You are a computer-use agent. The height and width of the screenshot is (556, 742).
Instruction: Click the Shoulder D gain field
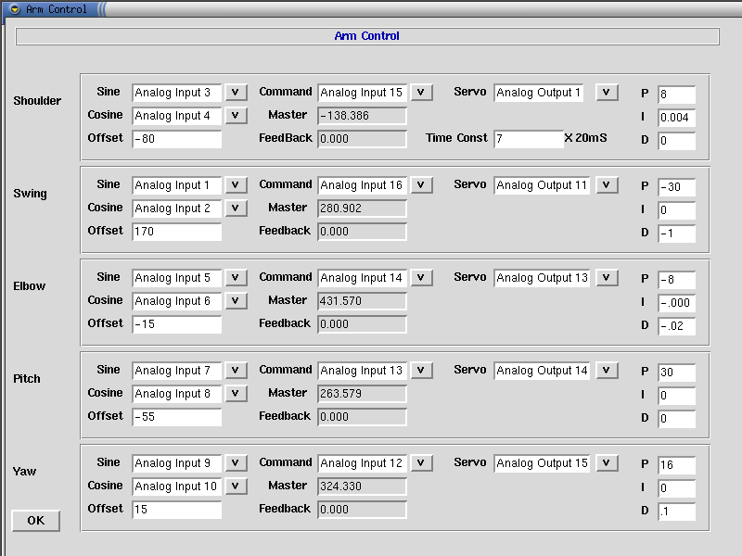click(677, 141)
